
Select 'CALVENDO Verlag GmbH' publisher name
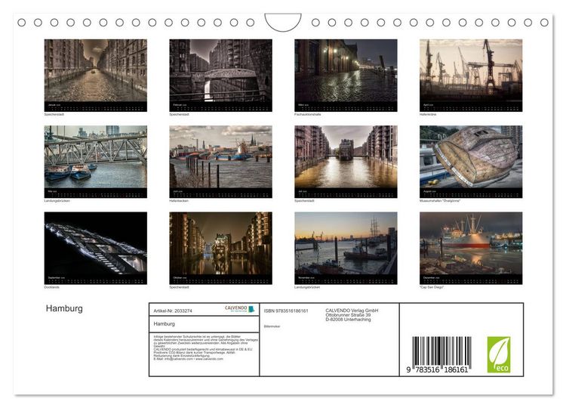click(x=352, y=311)
